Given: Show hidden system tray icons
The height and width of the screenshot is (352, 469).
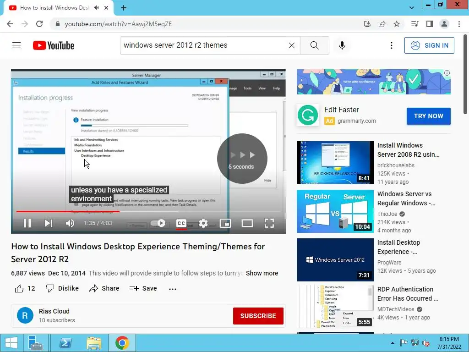Looking at the screenshot, I should pos(393,343).
